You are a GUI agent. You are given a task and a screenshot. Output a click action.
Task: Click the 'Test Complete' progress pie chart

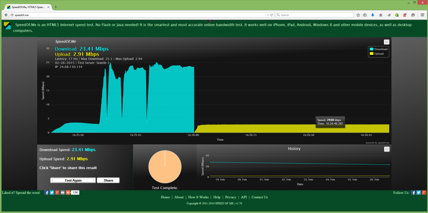click(165, 167)
